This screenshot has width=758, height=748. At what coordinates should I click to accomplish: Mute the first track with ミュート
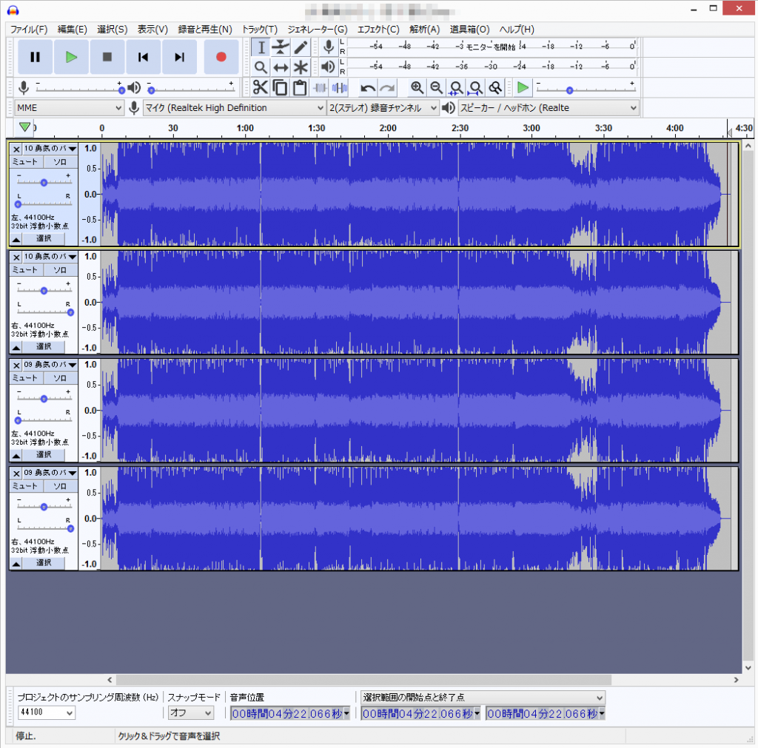[25, 161]
